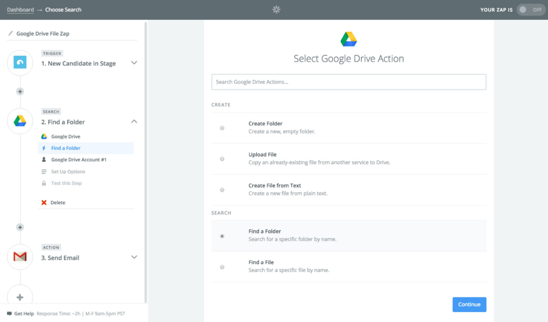The width and height of the screenshot is (548, 322).
Task: Collapse the Find a Folder step chevron
Action: point(134,122)
